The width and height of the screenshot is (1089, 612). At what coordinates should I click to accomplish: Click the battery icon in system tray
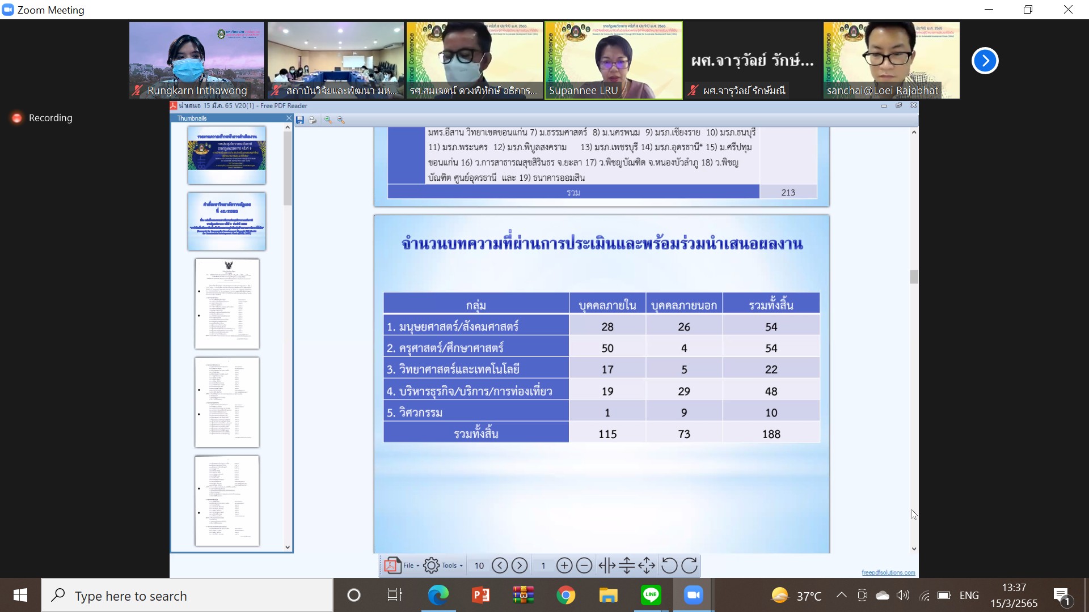[944, 596]
